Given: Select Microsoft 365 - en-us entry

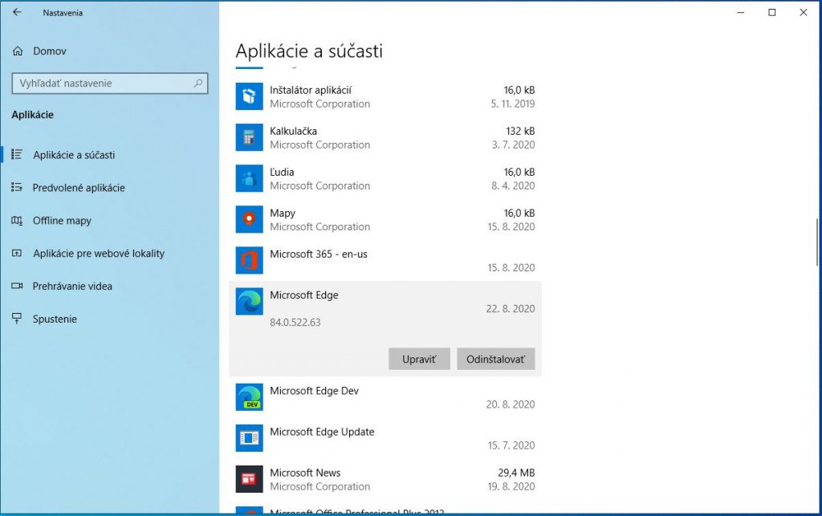Looking at the screenshot, I should pos(318,254).
